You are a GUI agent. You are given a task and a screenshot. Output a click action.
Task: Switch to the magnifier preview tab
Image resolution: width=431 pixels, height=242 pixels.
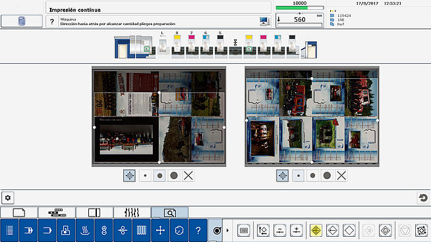coord(170,212)
